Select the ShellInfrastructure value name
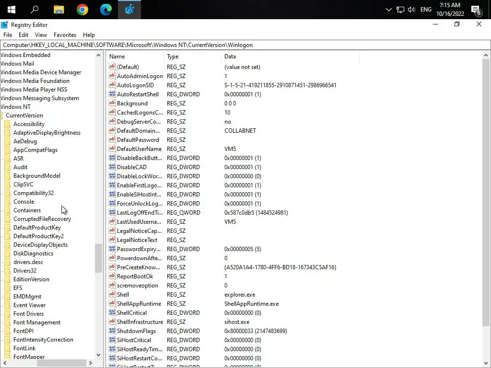 [x=140, y=322]
